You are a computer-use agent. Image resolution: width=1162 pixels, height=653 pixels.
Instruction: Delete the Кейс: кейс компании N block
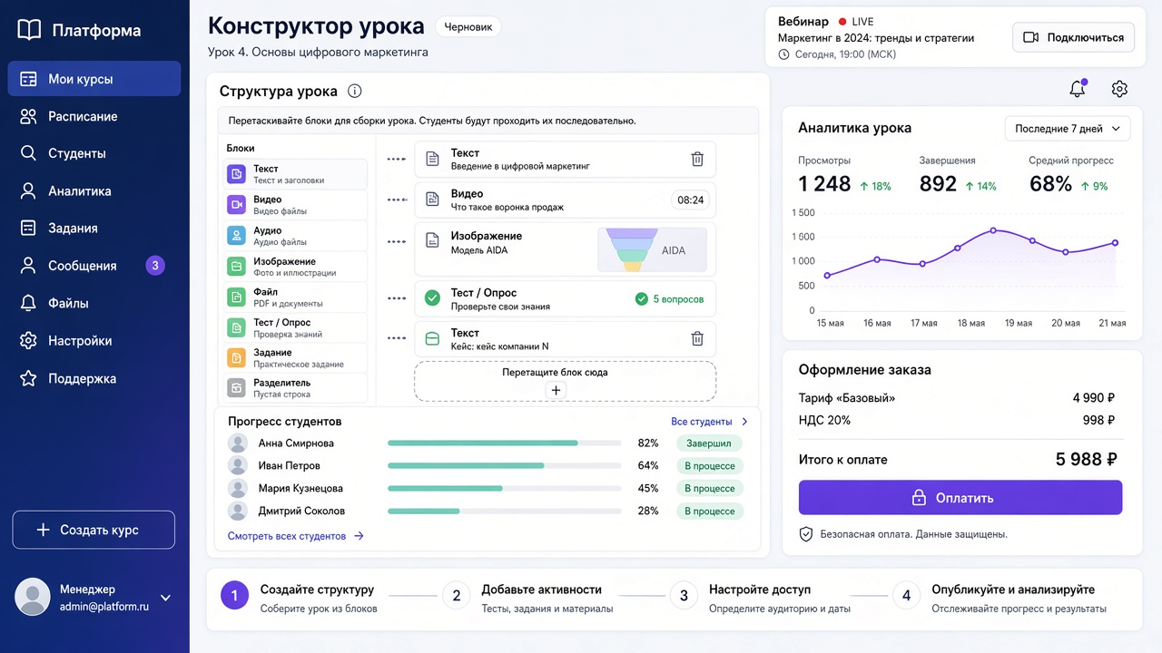pyautogui.click(x=697, y=339)
